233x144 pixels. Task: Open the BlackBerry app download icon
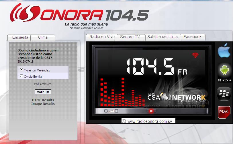[224, 94]
